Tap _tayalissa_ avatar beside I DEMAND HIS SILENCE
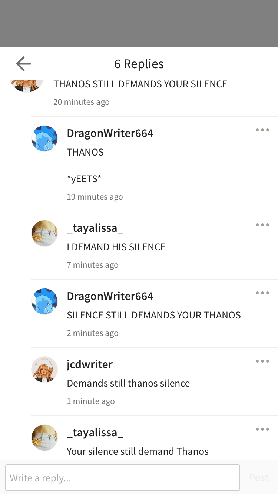 click(x=44, y=233)
